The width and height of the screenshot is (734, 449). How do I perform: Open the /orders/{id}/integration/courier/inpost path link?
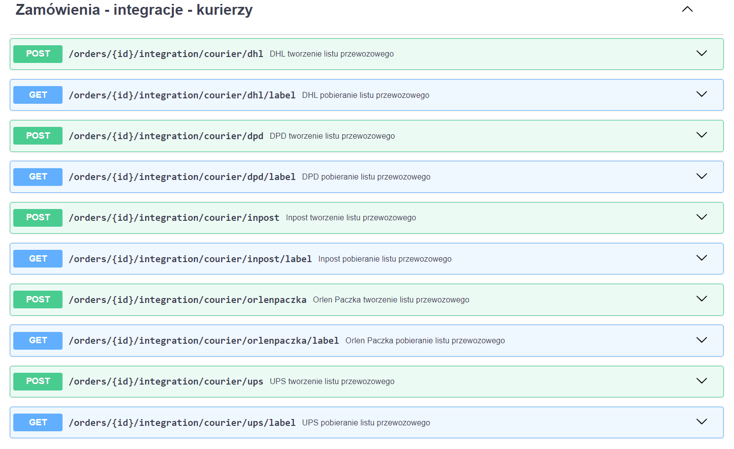click(x=174, y=218)
